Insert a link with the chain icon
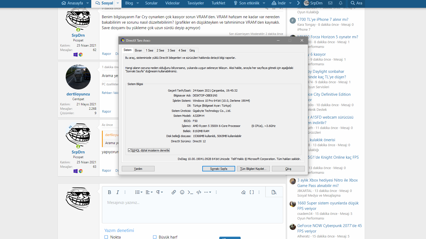 (x=174, y=192)
